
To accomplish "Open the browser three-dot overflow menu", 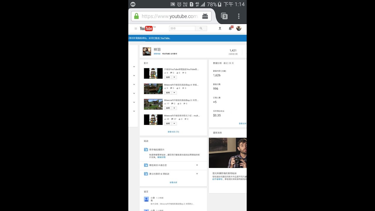I will pyautogui.click(x=239, y=16).
